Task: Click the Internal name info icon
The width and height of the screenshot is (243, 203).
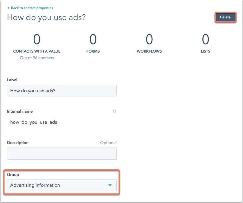Action: point(114,111)
